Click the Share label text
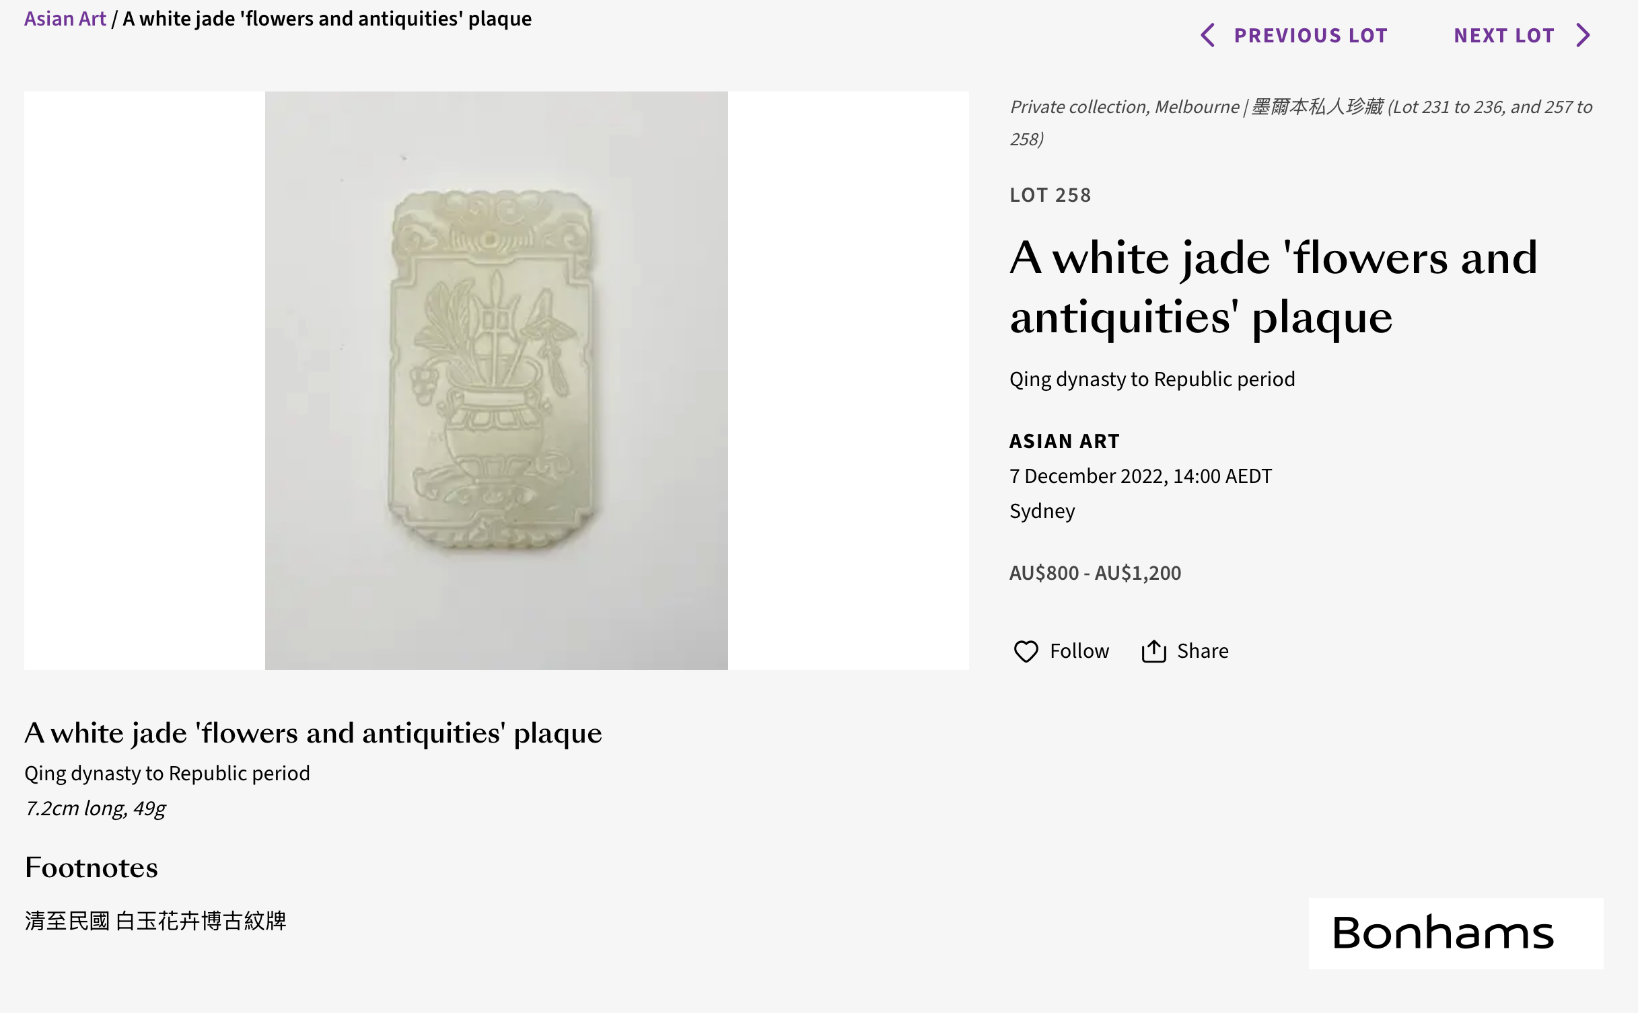Image resolution: width=1638 pixels, height=1013 pixels. [x=1203, y=651]
